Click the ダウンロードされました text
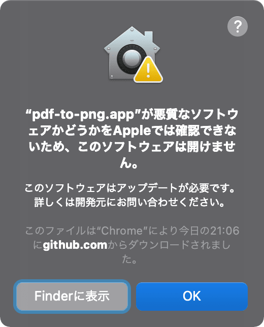The image size is (264, 327). (179, 245)
